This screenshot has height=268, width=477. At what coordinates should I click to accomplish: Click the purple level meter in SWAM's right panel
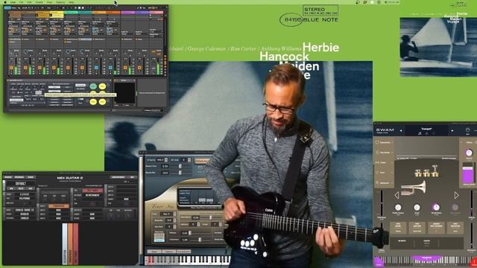click(468, 174)
